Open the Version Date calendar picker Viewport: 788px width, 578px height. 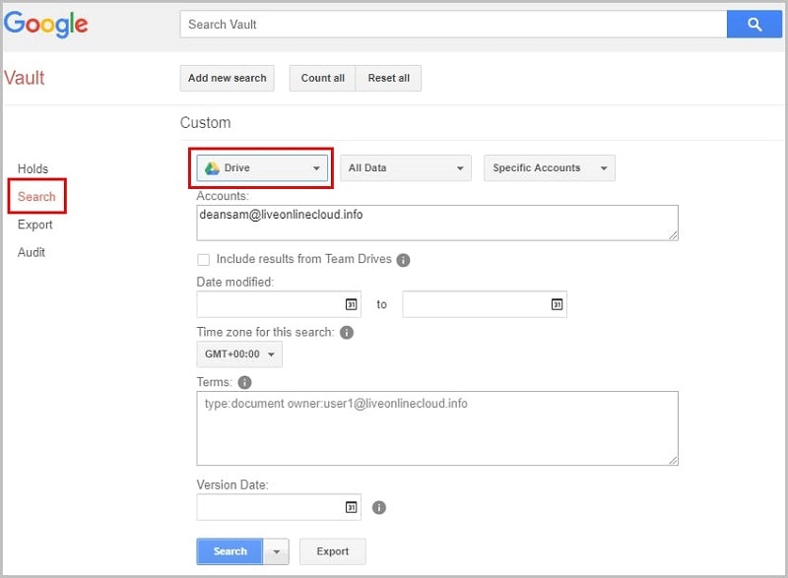[350, 507]
